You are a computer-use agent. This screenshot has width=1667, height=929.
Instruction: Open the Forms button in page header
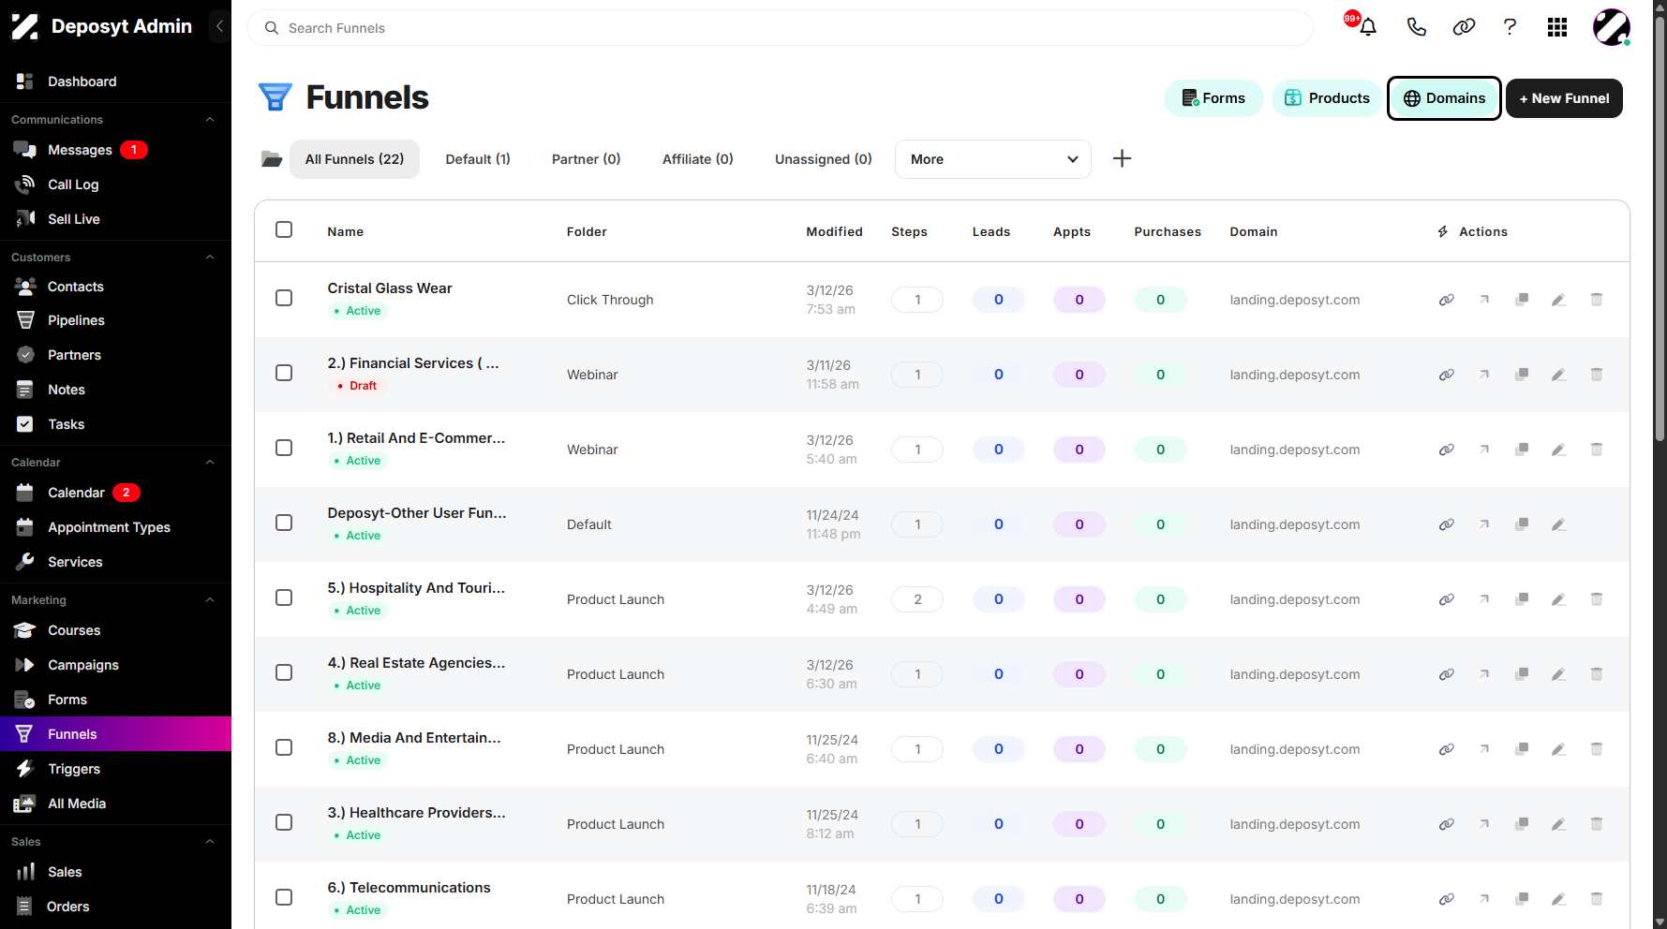coord(1213,98)
